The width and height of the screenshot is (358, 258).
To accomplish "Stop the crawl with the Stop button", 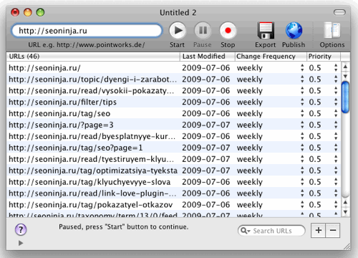I will [x=228, y=31].
